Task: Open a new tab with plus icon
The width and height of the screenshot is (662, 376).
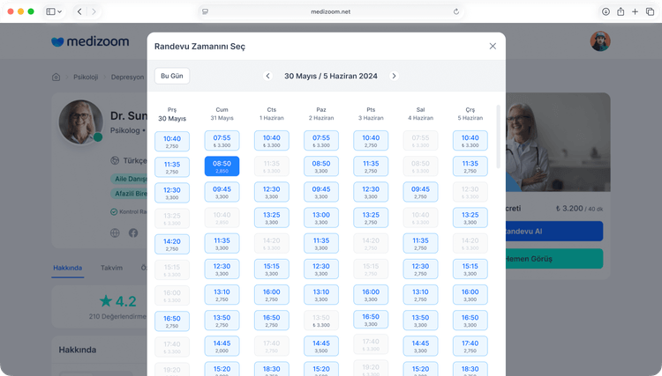Action: [x=636, y=11]
